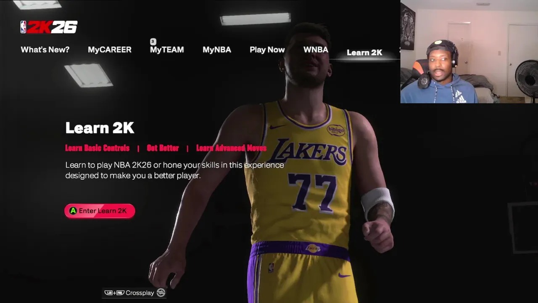Click the Learn 2K description paragraph
Screen dimensions: 538x303
click(x=174, y=170)
